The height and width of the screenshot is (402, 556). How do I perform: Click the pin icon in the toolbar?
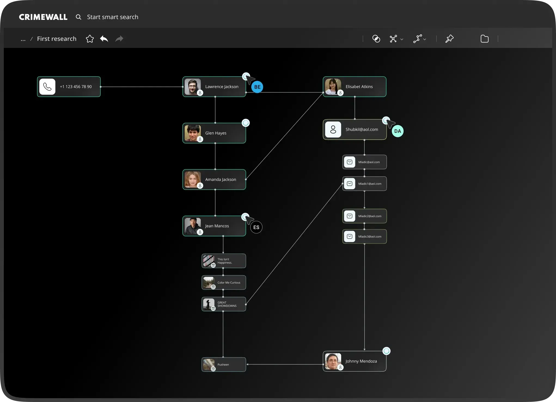point(450,39)
